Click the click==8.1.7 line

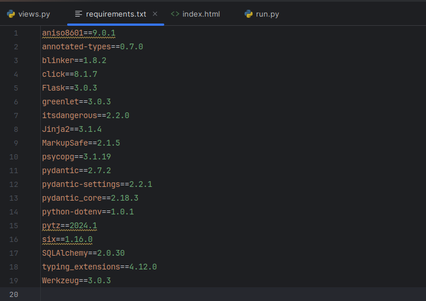pos(69,75)
